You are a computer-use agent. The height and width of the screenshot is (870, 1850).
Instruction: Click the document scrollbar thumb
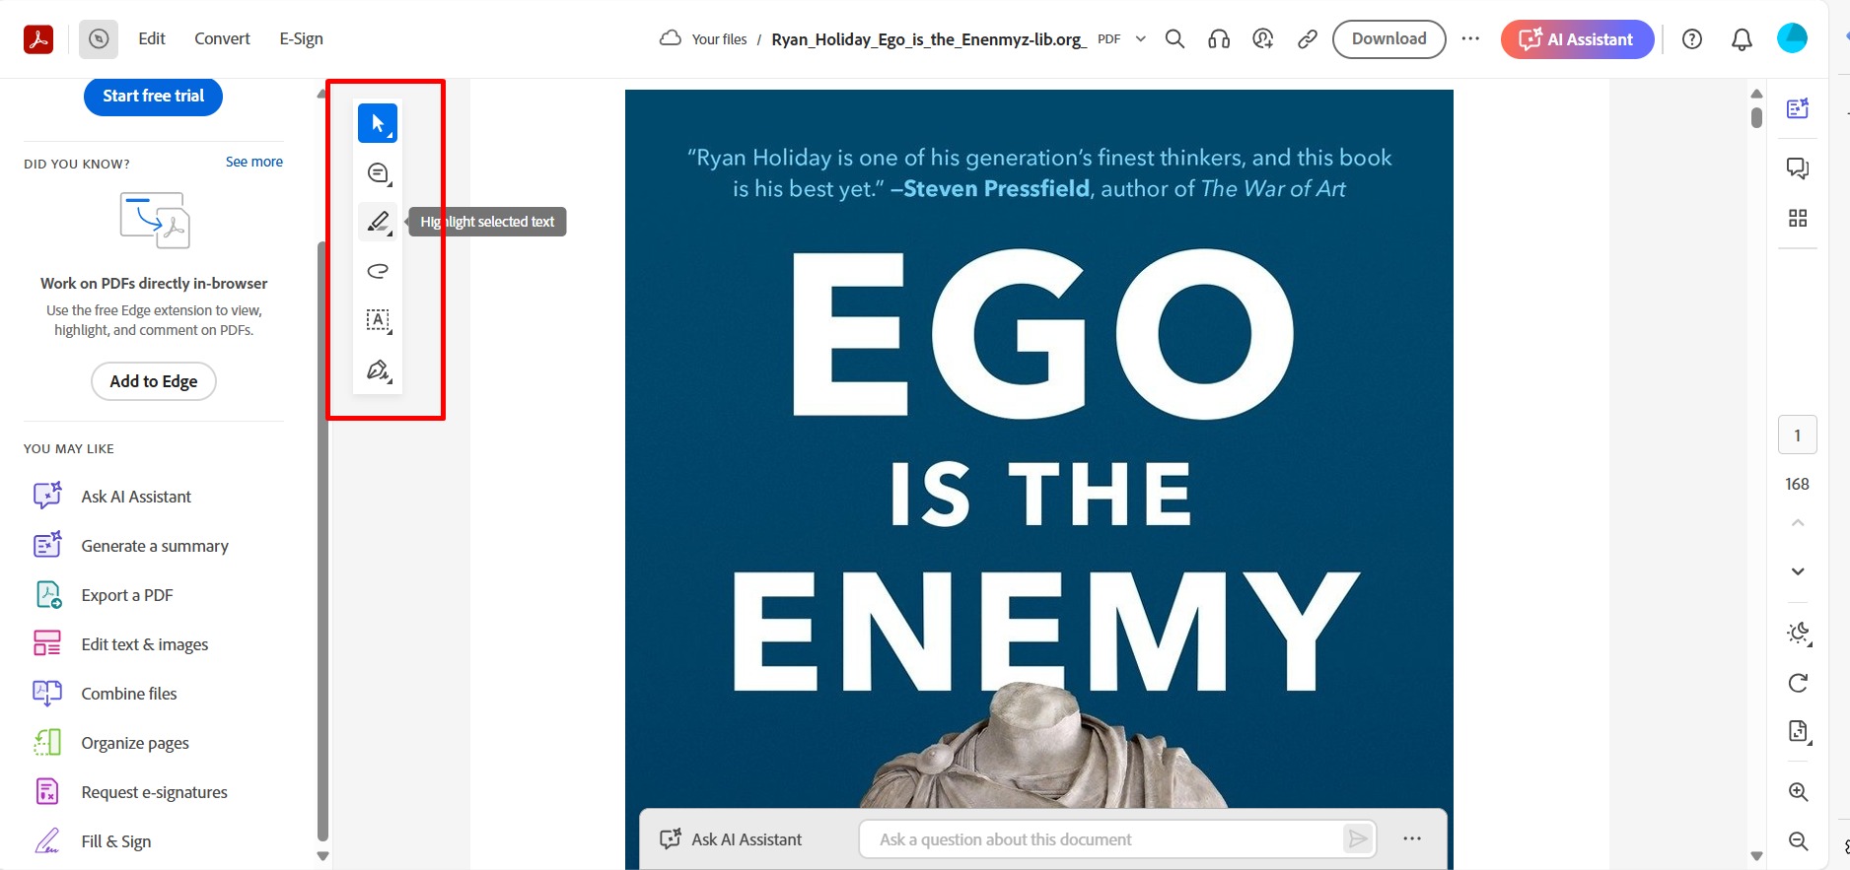pyautogui.click(x=1756, y=117)
